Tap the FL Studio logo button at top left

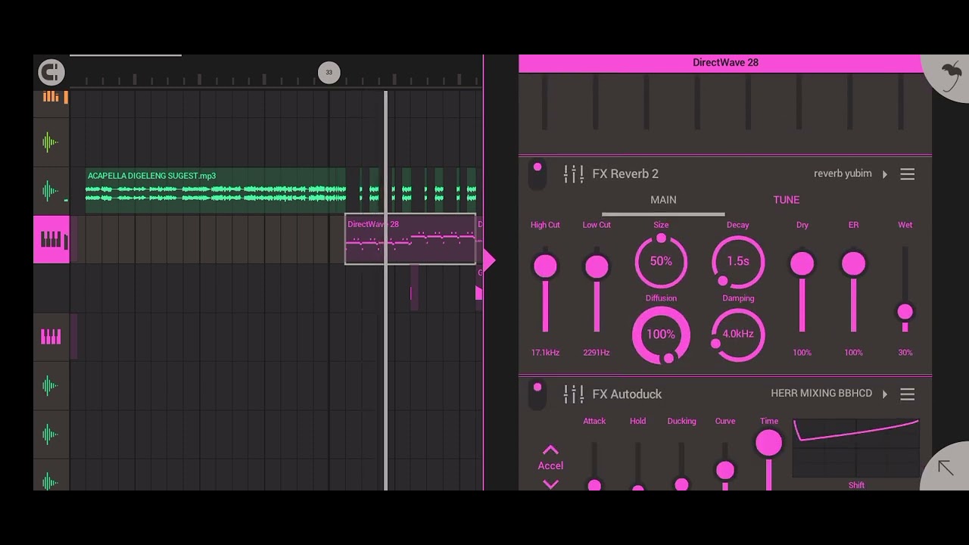pyautogui.click(x=51, y=72)
